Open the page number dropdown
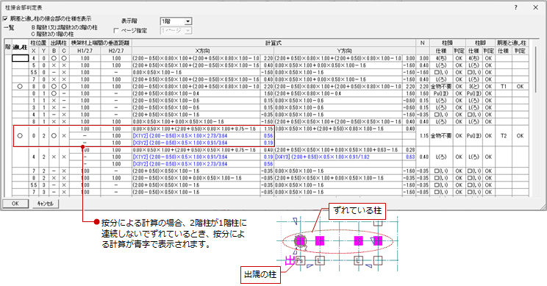The height and width of the screenshot is (286, 547). pyautogui.click(x=176, y=31)
